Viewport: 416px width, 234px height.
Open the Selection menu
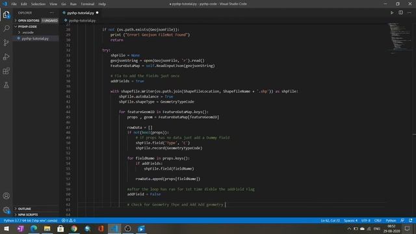38,4
